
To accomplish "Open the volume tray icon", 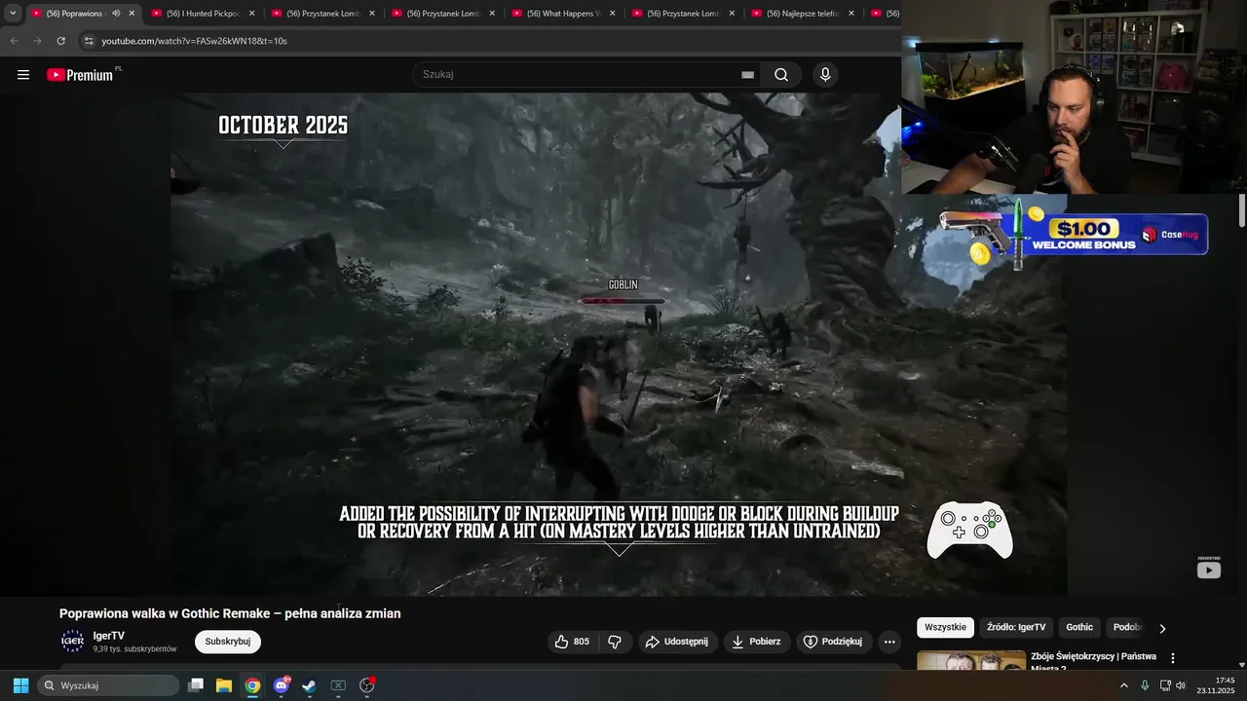I will tap(1181, 685).
